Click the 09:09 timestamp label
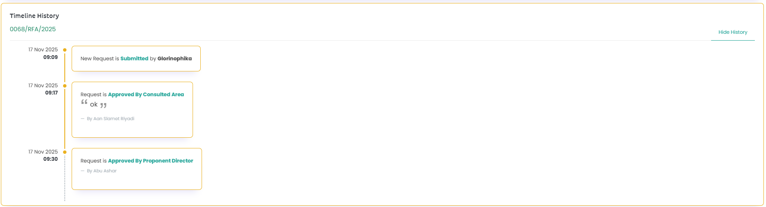The width and height of the screenshot is (766, 207). pyautogui.click(x=51, y=57)
